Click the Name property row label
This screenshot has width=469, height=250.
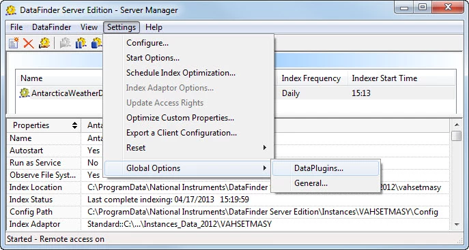[x=20, y=138]
